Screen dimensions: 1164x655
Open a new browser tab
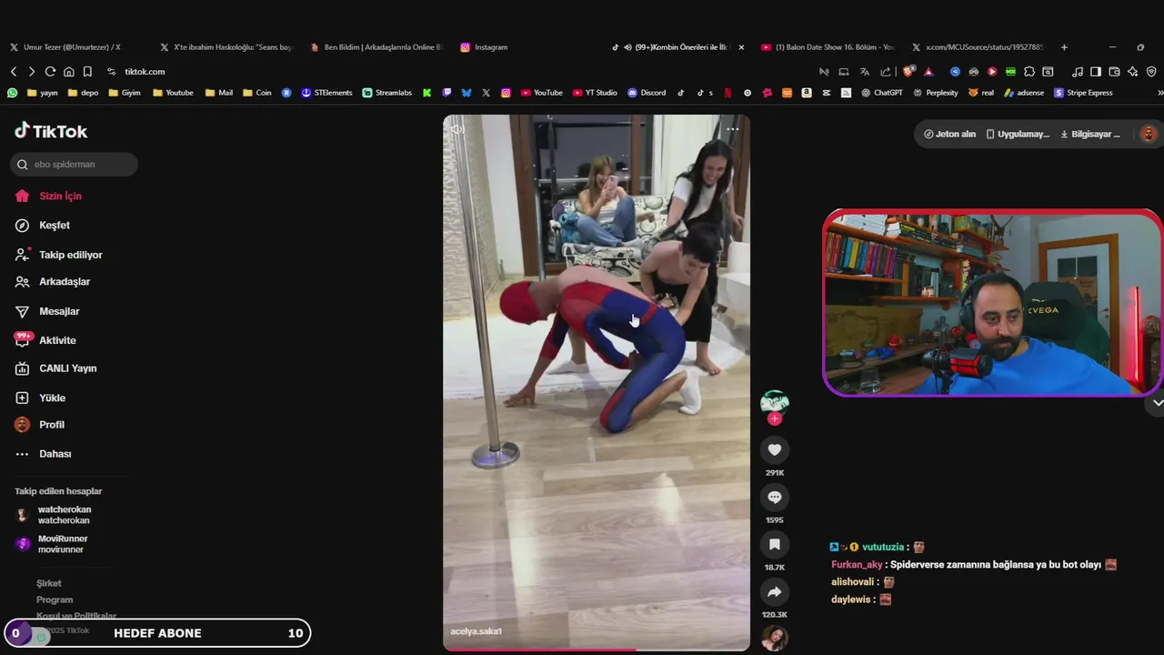tap(1064, 47)
